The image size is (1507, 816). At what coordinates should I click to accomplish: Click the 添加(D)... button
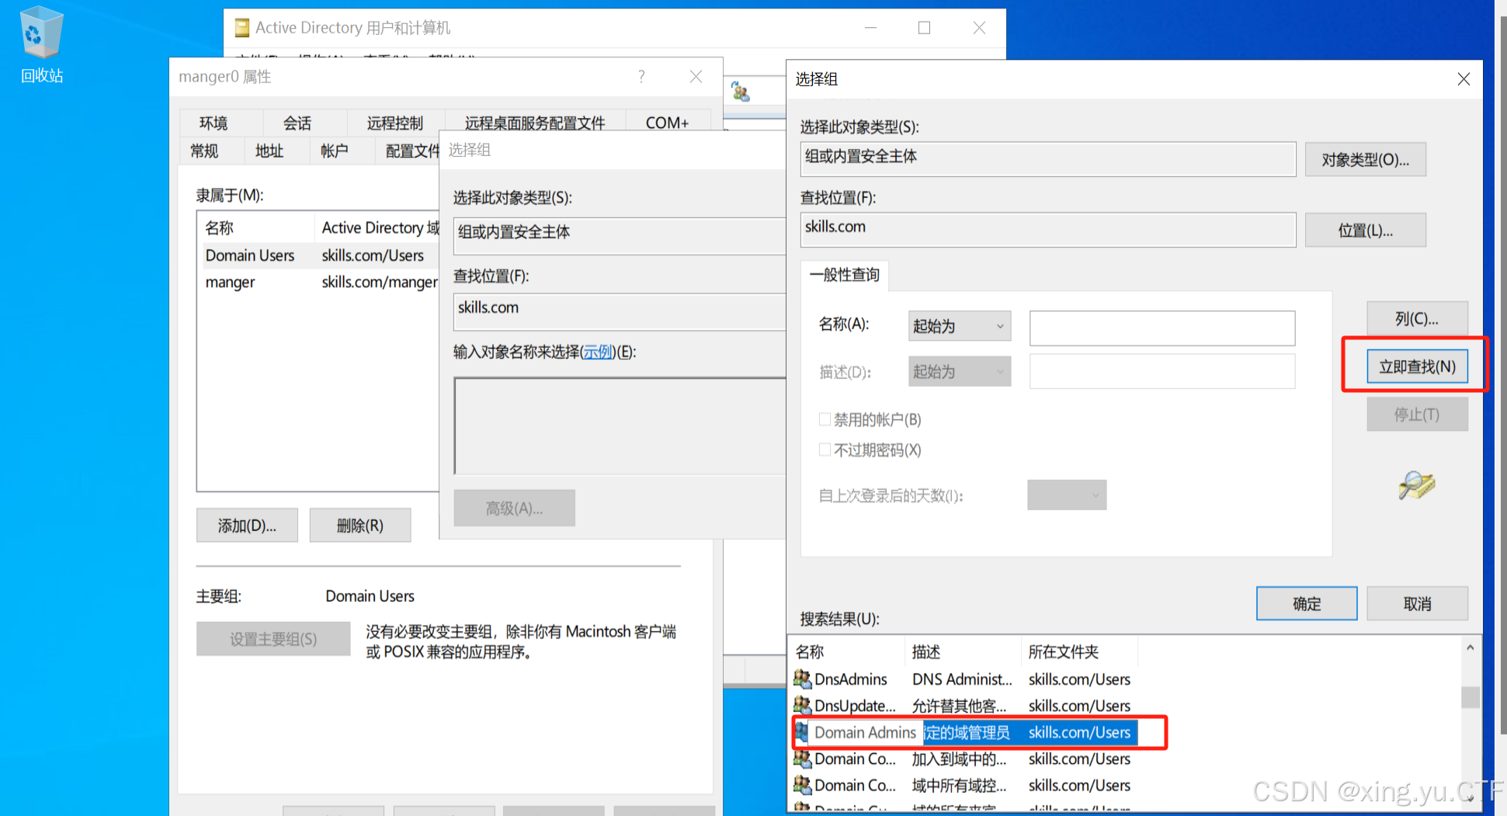click(247, 526)
